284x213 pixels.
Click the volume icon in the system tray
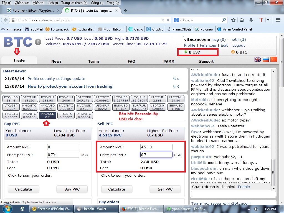(256, 209)
